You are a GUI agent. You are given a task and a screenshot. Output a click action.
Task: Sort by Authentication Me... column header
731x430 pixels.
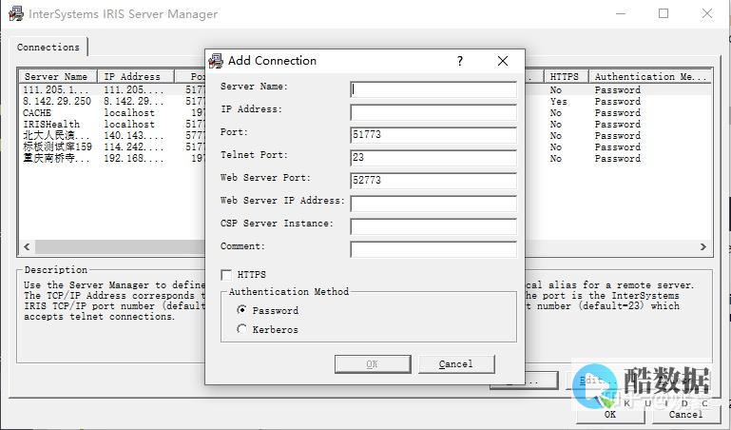[x=650, y=76]
